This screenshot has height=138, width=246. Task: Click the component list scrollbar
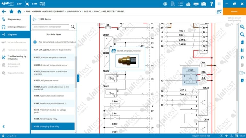76,72
